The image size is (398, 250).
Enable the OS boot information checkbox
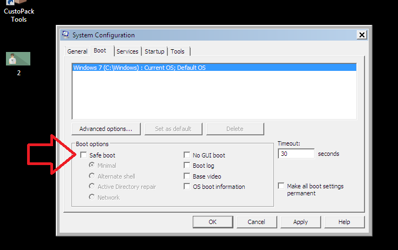[187, 186]
